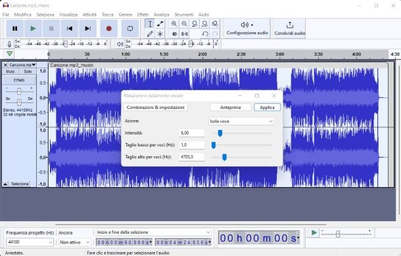Open the Effetti menu

[x=143, y=14]
